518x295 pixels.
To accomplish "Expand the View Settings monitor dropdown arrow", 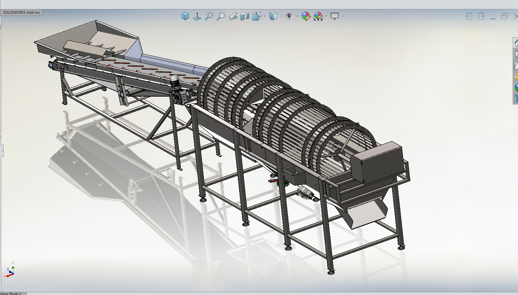I will [x=343, y=16].
